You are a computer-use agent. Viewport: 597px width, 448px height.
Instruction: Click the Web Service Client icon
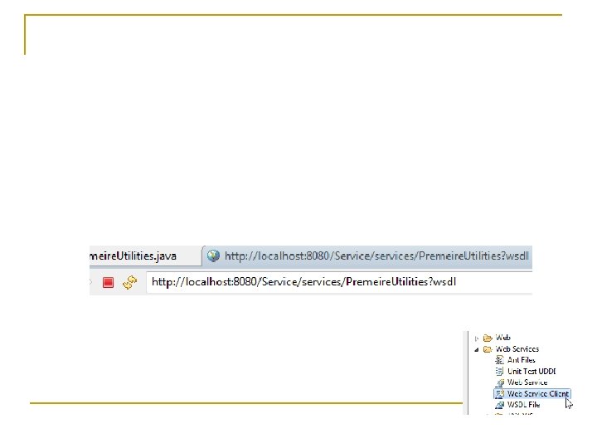(x=499, y=393)
